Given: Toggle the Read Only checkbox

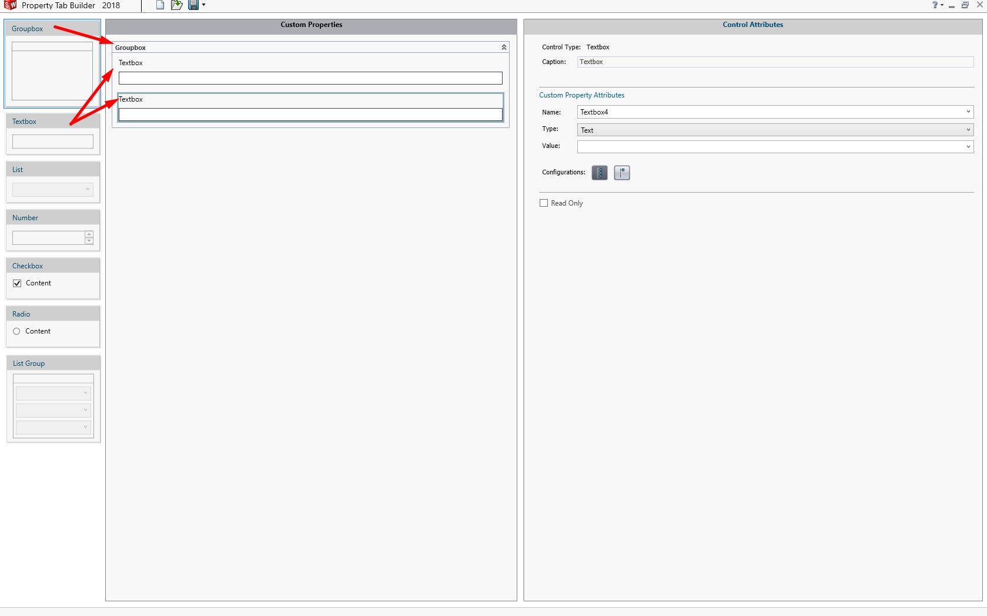Looking at the screenshot, I should [x=544, y=203].
